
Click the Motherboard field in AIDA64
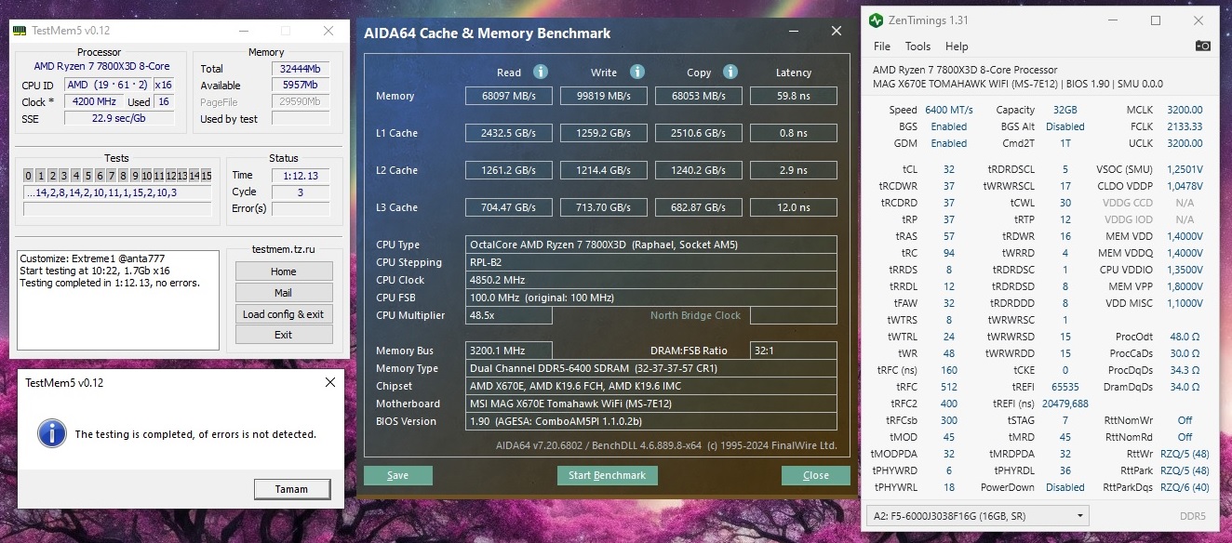(x=651, y=404)
